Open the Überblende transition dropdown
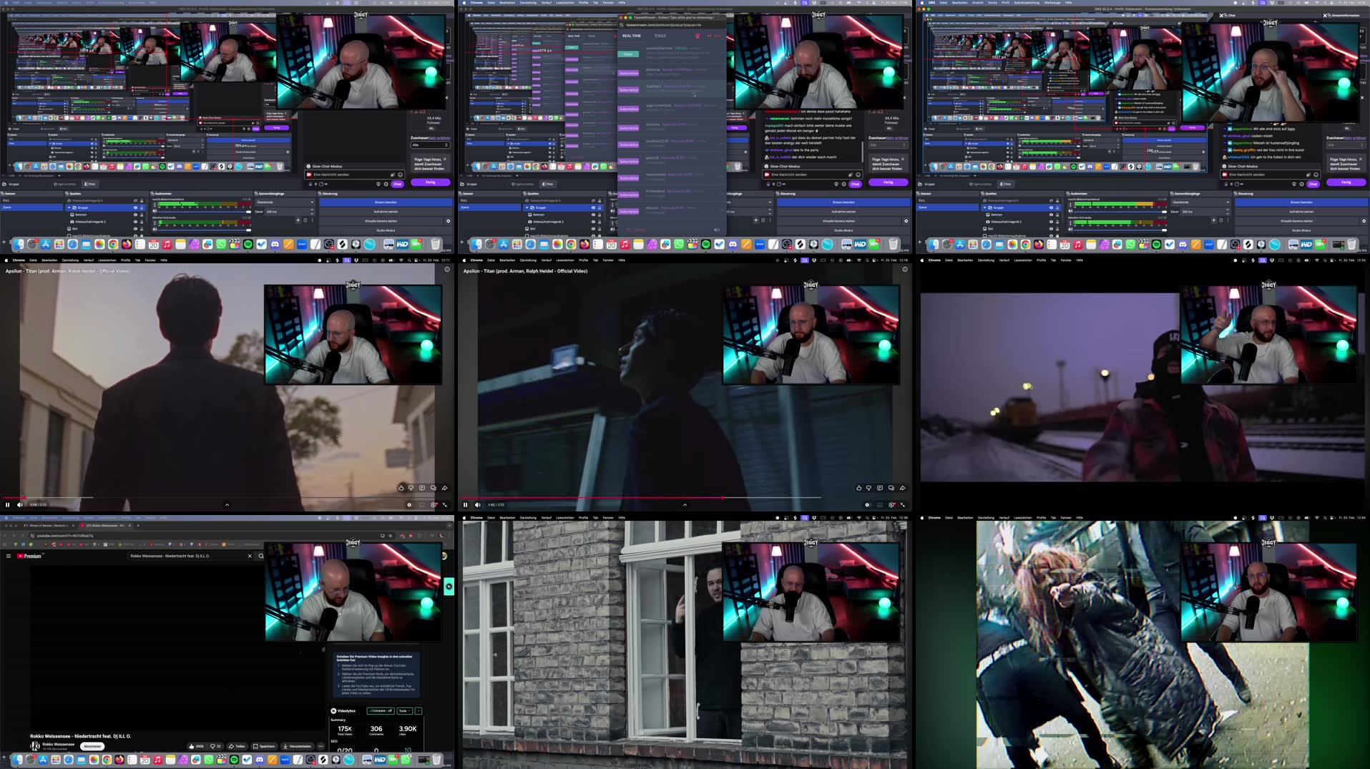Screen dimensions: 1370x769 pos(285,202)
